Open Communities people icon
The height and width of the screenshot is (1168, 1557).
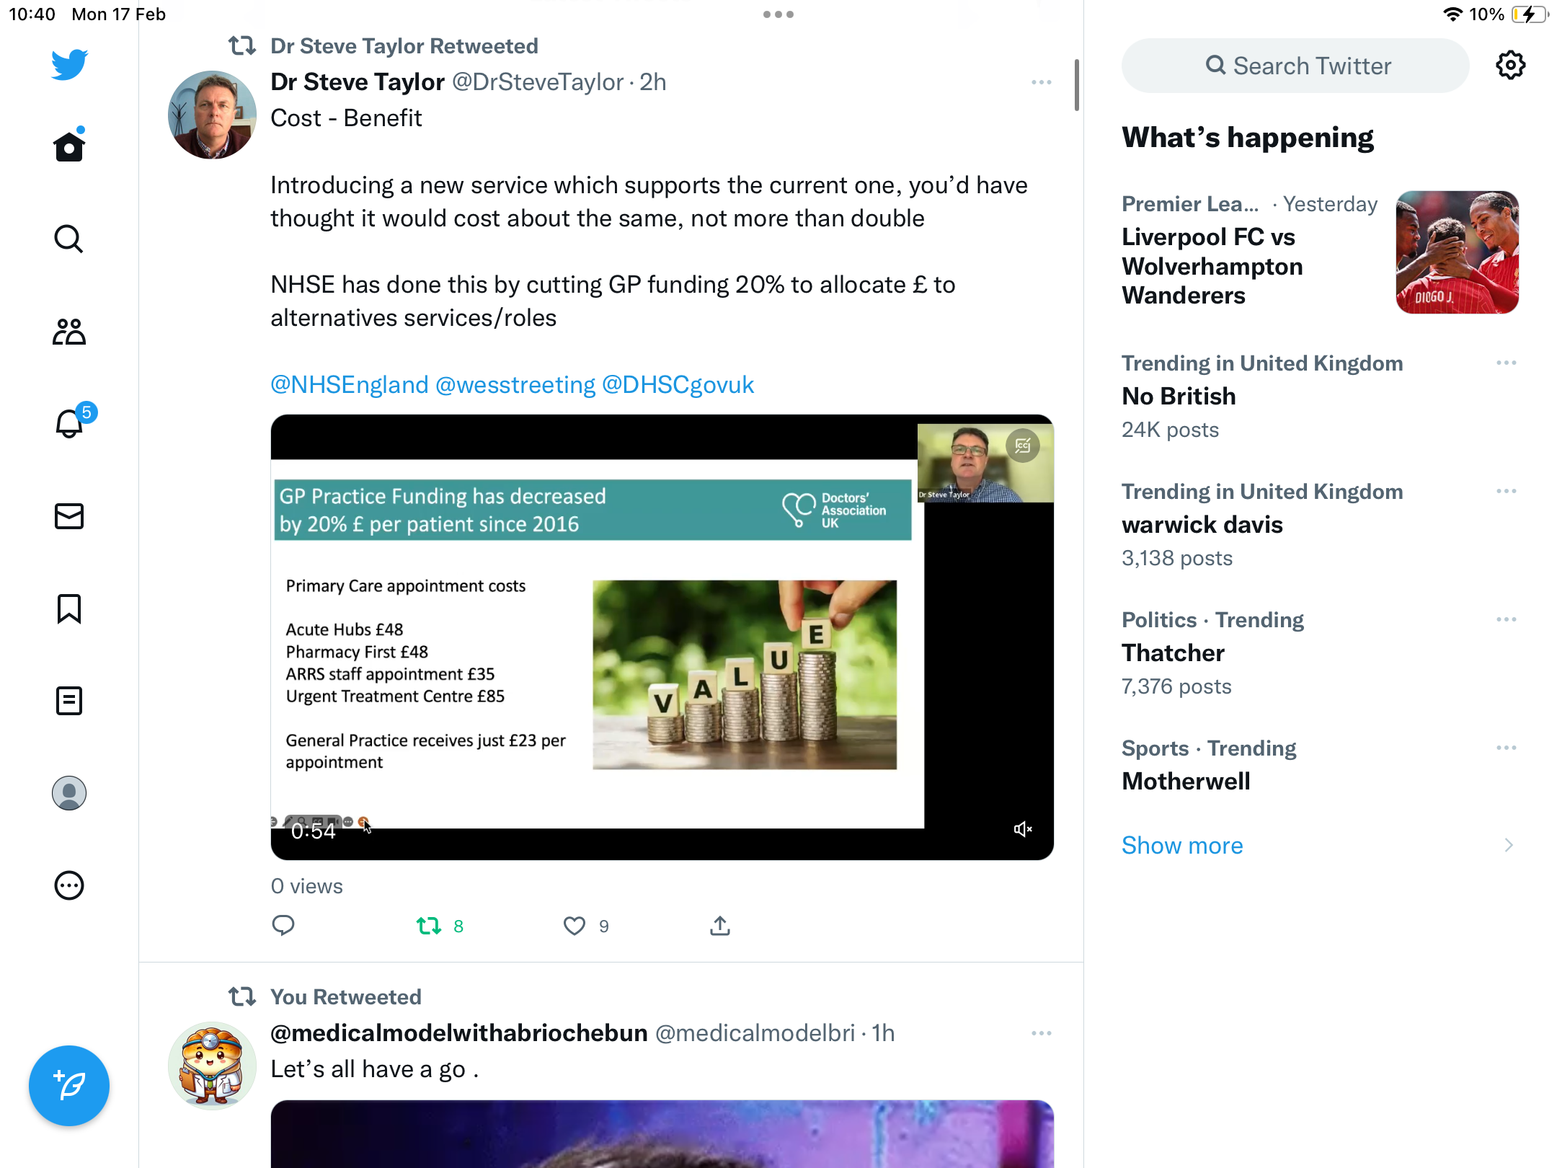(69, 332)
